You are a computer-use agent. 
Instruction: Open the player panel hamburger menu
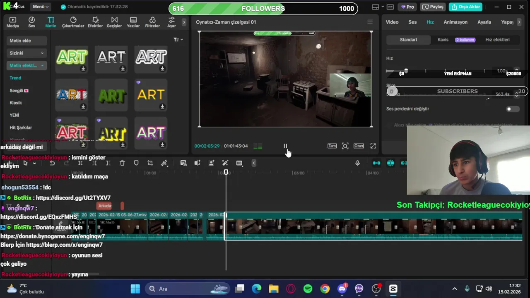(370, 22)
